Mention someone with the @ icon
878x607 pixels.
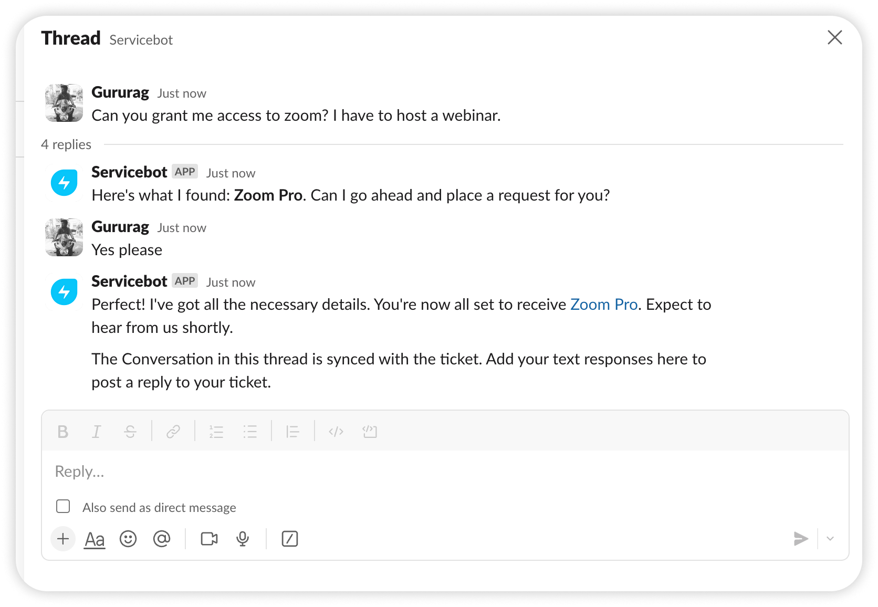162,539
